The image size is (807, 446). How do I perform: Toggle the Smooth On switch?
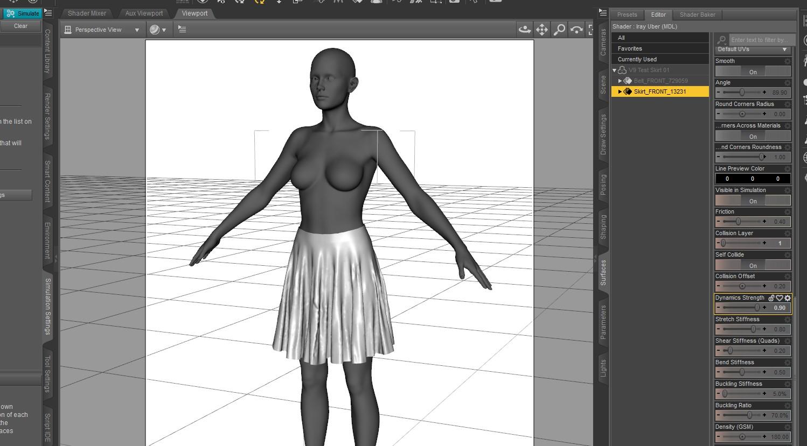click(x=753, y=72)
